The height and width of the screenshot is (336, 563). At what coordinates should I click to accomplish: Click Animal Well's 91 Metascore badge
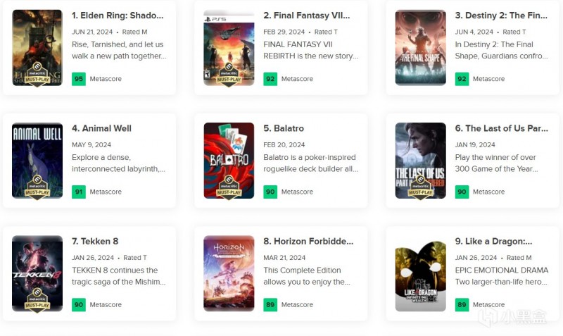point(79,192)
